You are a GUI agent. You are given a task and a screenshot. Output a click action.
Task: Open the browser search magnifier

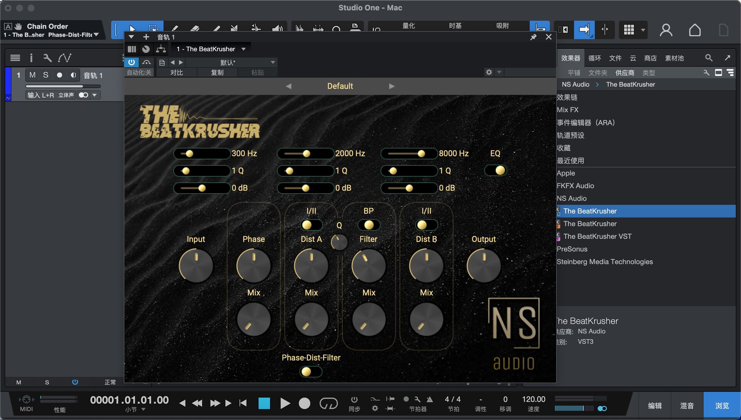(709, 58)
